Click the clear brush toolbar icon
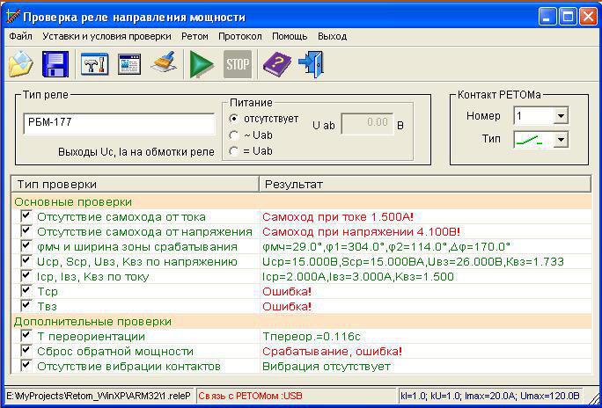602x408 pixels. click(164, 64)
